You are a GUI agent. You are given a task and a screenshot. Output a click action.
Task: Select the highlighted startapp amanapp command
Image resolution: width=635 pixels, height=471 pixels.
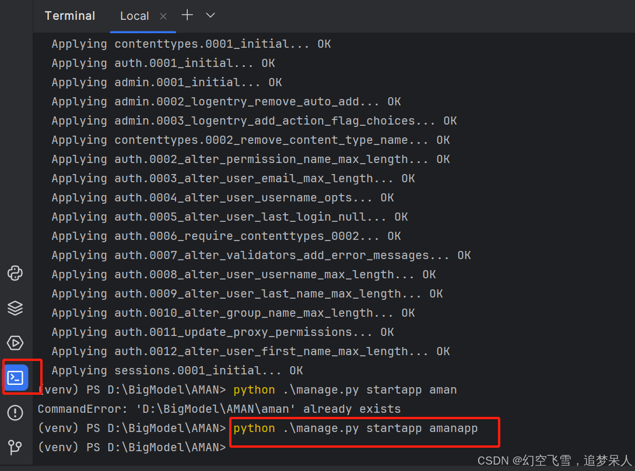(x=364, y=428)
